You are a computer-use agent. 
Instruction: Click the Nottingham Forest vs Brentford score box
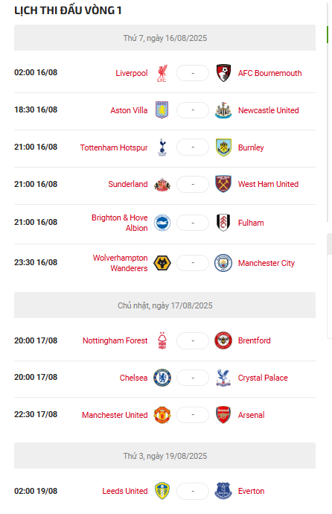pyautogui.click(x=193, y=340)
